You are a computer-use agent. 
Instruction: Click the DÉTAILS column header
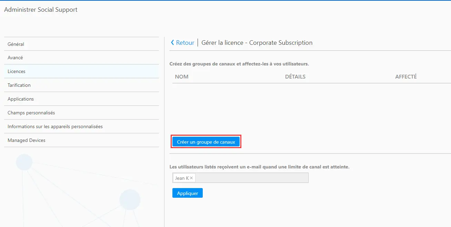(295, 77)
